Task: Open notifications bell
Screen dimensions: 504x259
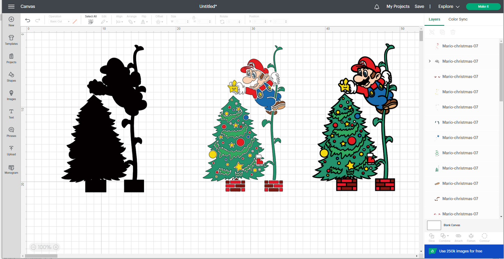Action: (x=377, y=7)
